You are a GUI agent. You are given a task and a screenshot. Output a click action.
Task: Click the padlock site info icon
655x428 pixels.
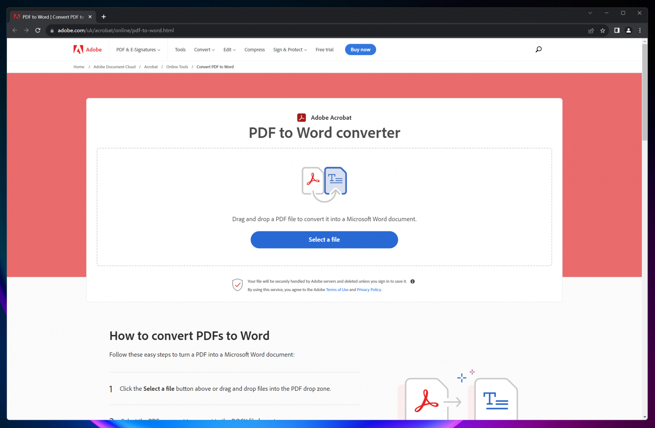(52, 31)
